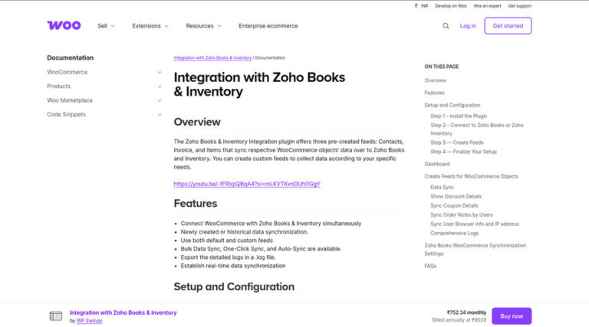
Task: Open Hire an expert link
Action: click(x=487, y=6)
